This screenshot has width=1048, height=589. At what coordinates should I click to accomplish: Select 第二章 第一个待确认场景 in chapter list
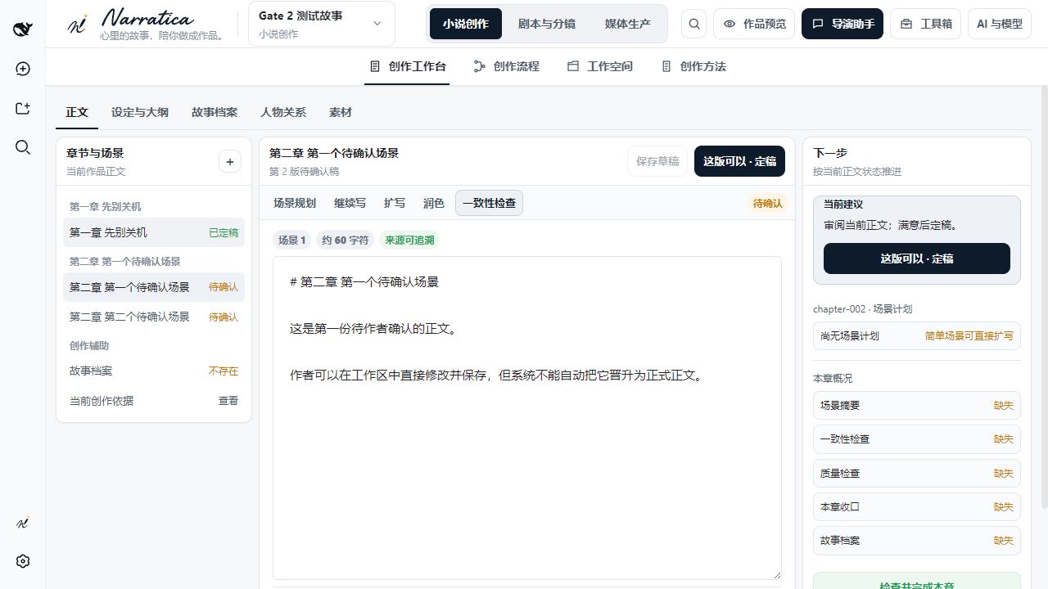(154, 287)
